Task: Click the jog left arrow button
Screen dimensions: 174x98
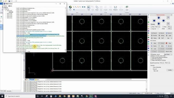Action: click(154, 21)
